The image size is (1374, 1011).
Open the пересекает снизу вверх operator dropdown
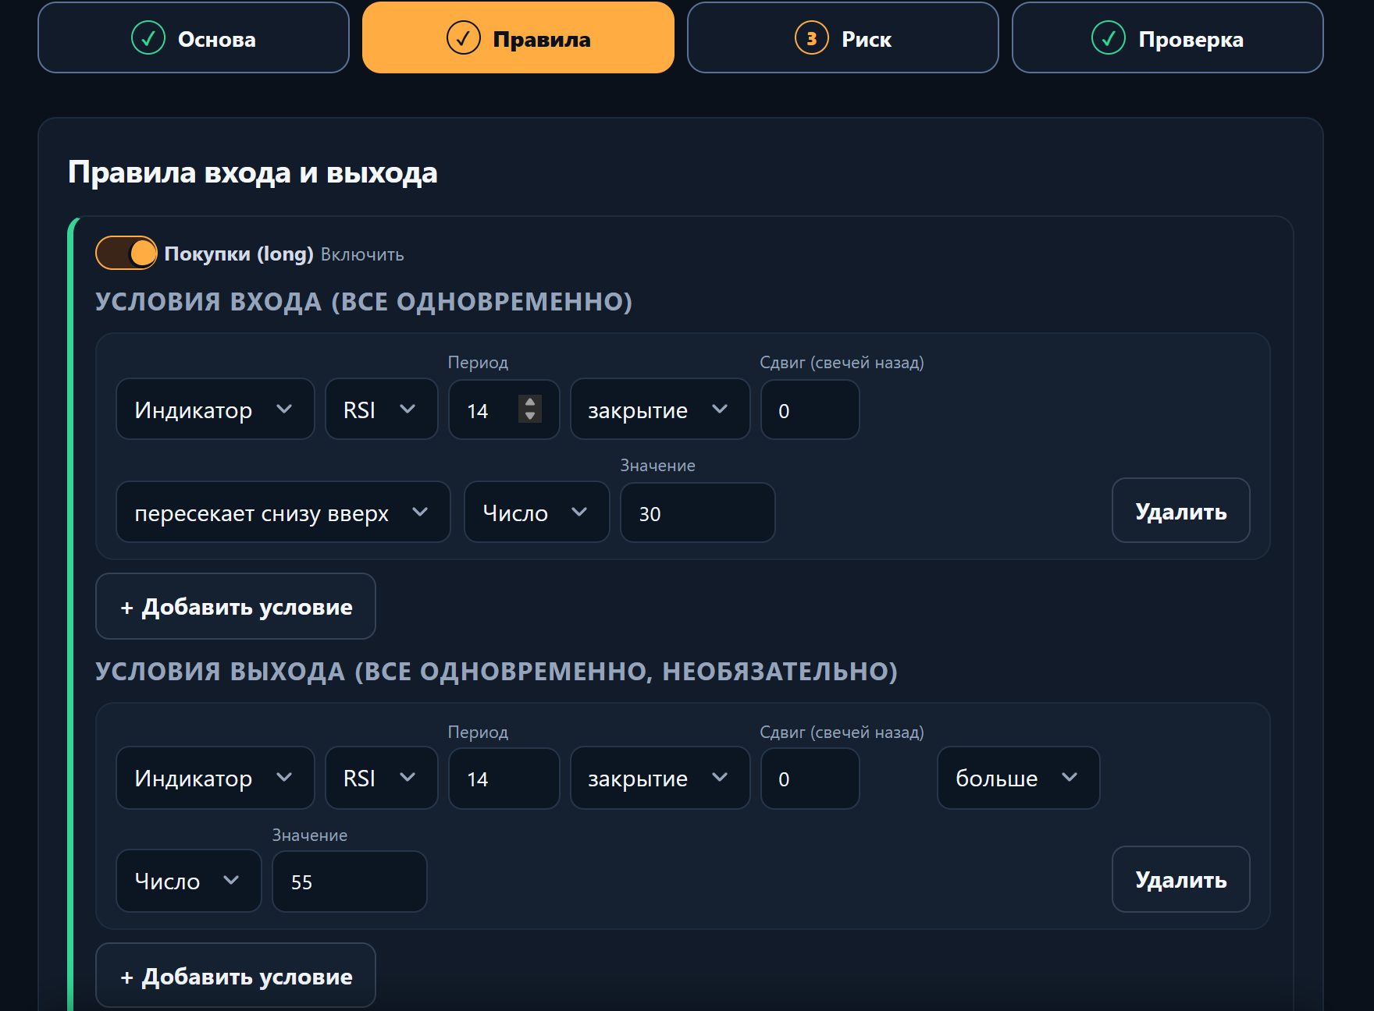tap(283, 513)
